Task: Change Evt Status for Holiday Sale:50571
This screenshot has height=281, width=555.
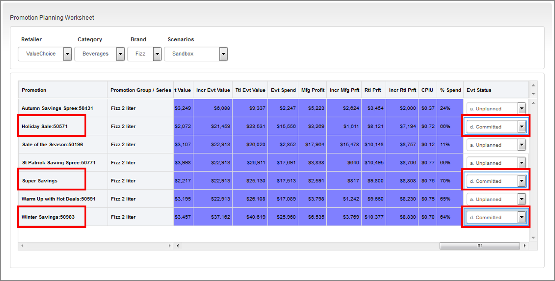Action: (x=496, y=127)
